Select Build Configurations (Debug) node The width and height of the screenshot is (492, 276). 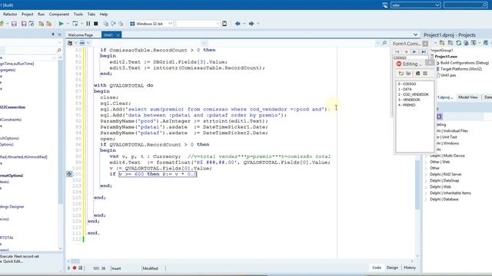[x=464, y=63]
